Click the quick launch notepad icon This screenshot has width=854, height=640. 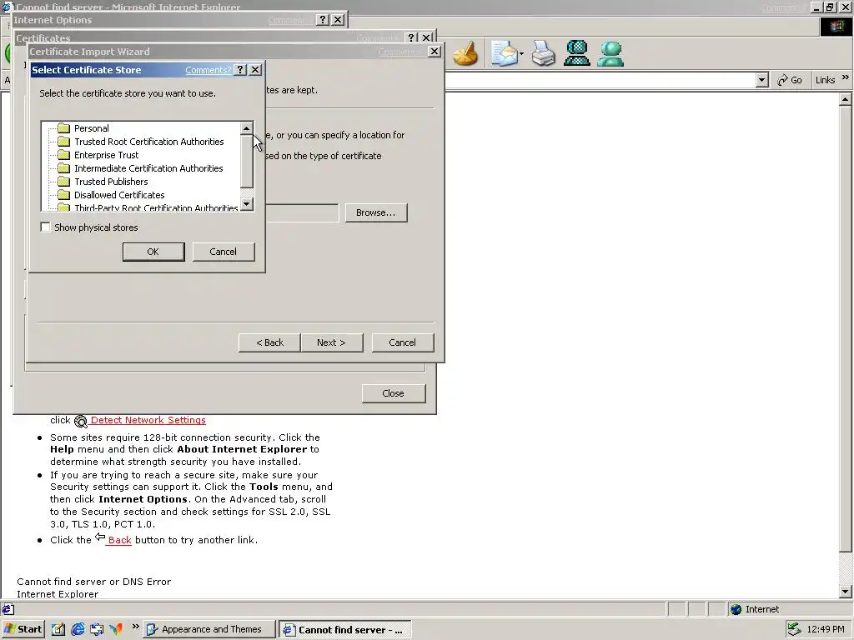click(x=58, y=629)
